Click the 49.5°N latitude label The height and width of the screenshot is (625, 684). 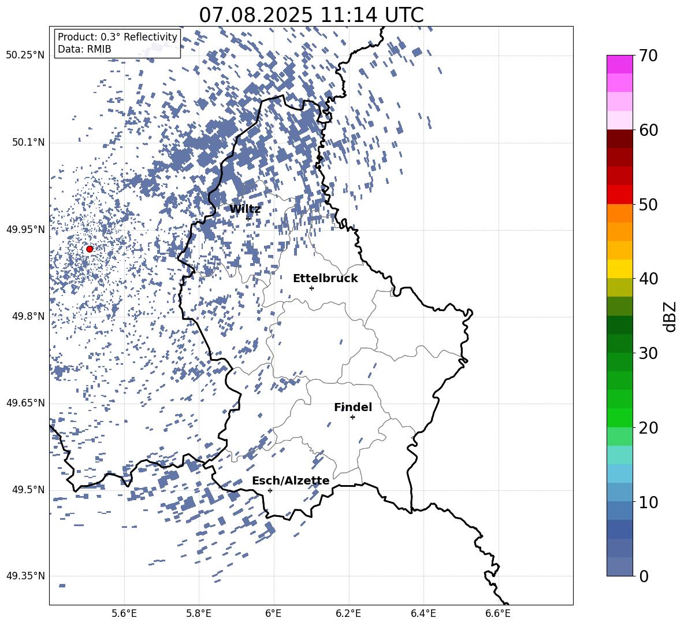coord(28,490)
